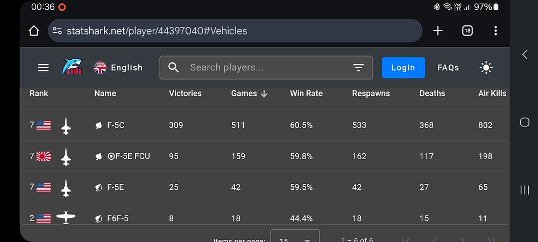The height and width of the screenshot is (242, 538).
Task: Open the hamburger navigation menu
Action: [43, 68]
